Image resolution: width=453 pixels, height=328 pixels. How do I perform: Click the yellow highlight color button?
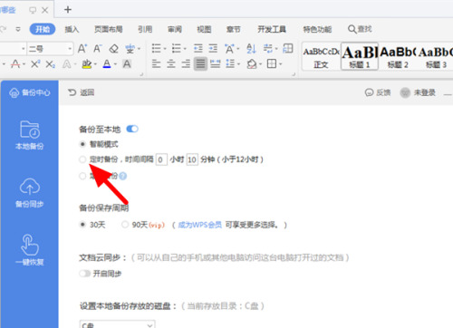[x=87, y=64]
